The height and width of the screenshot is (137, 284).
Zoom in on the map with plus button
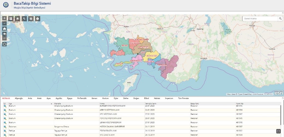click(x=5, y=19)
